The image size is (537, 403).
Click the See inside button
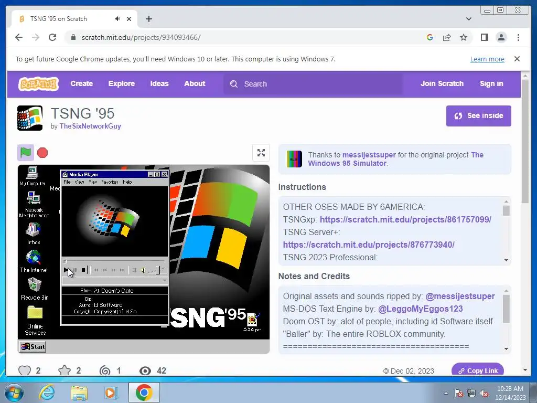[x=478, y=116]
